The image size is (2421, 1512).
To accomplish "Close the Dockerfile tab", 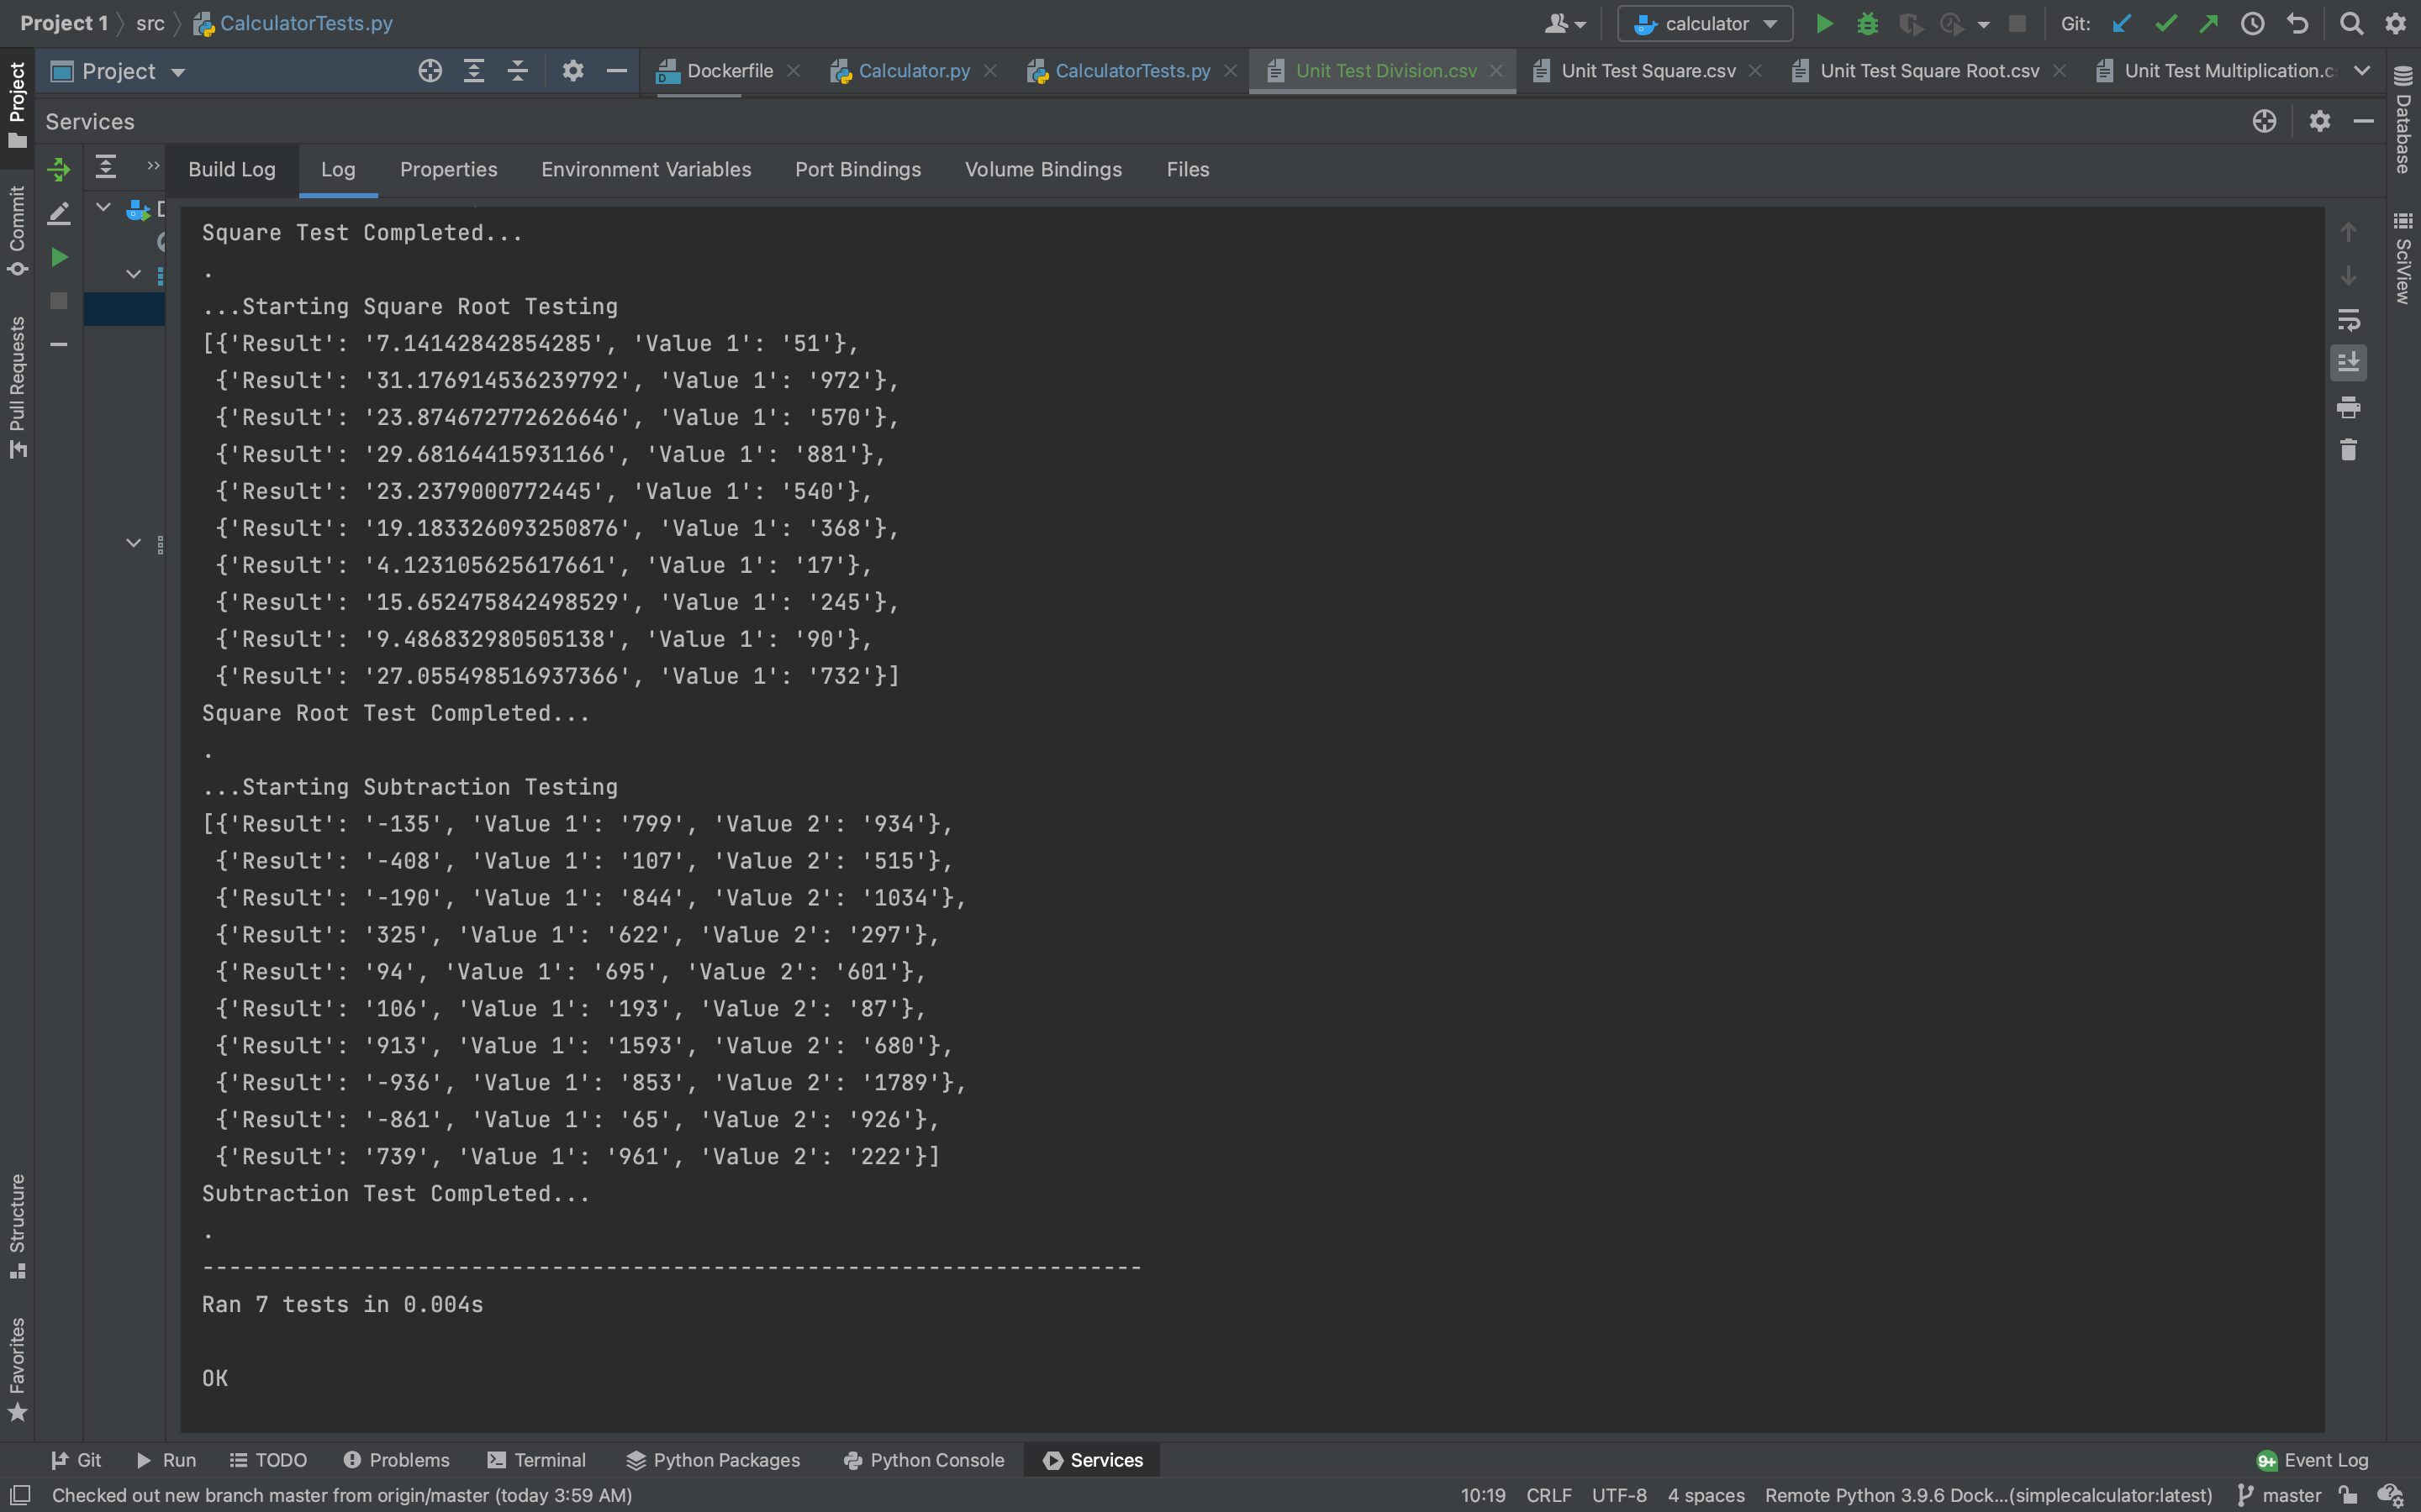I will point(794,71).
